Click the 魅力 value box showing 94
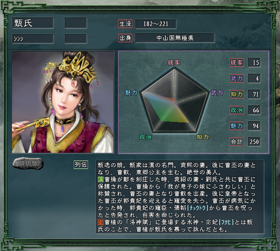The width and height of the screenshot is (280, 251). coord(254,126)
